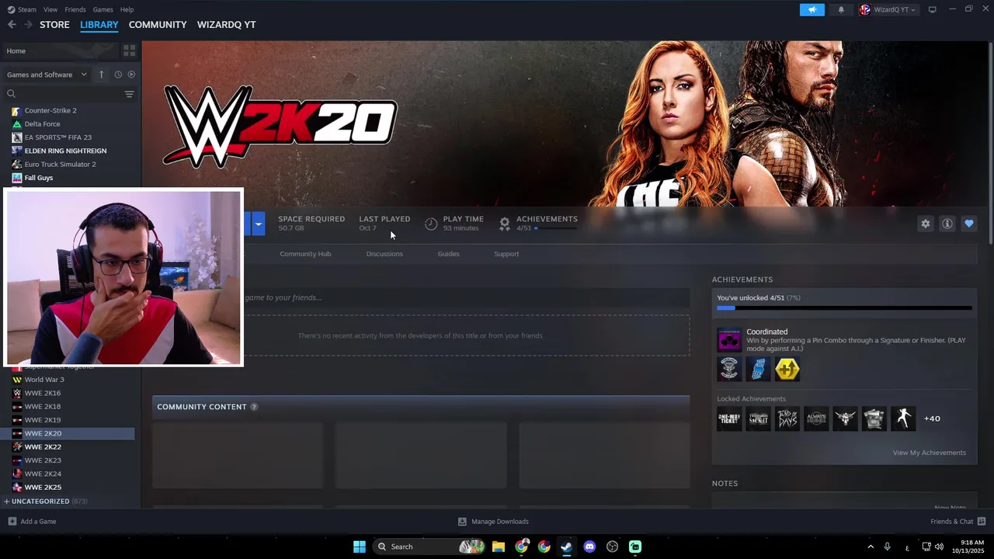This screenshot has width=994, height=559.
Task: Open Manage Downloads
Action: click(493, 522)
